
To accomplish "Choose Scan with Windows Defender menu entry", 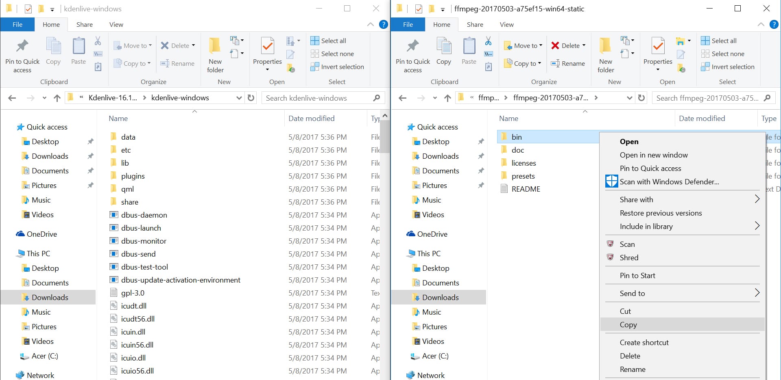I will [683, 181].
